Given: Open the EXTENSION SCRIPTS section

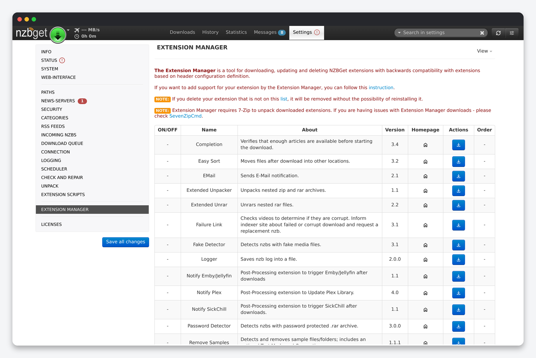Looking at the screenshot, I should click(x=63, y=195).
